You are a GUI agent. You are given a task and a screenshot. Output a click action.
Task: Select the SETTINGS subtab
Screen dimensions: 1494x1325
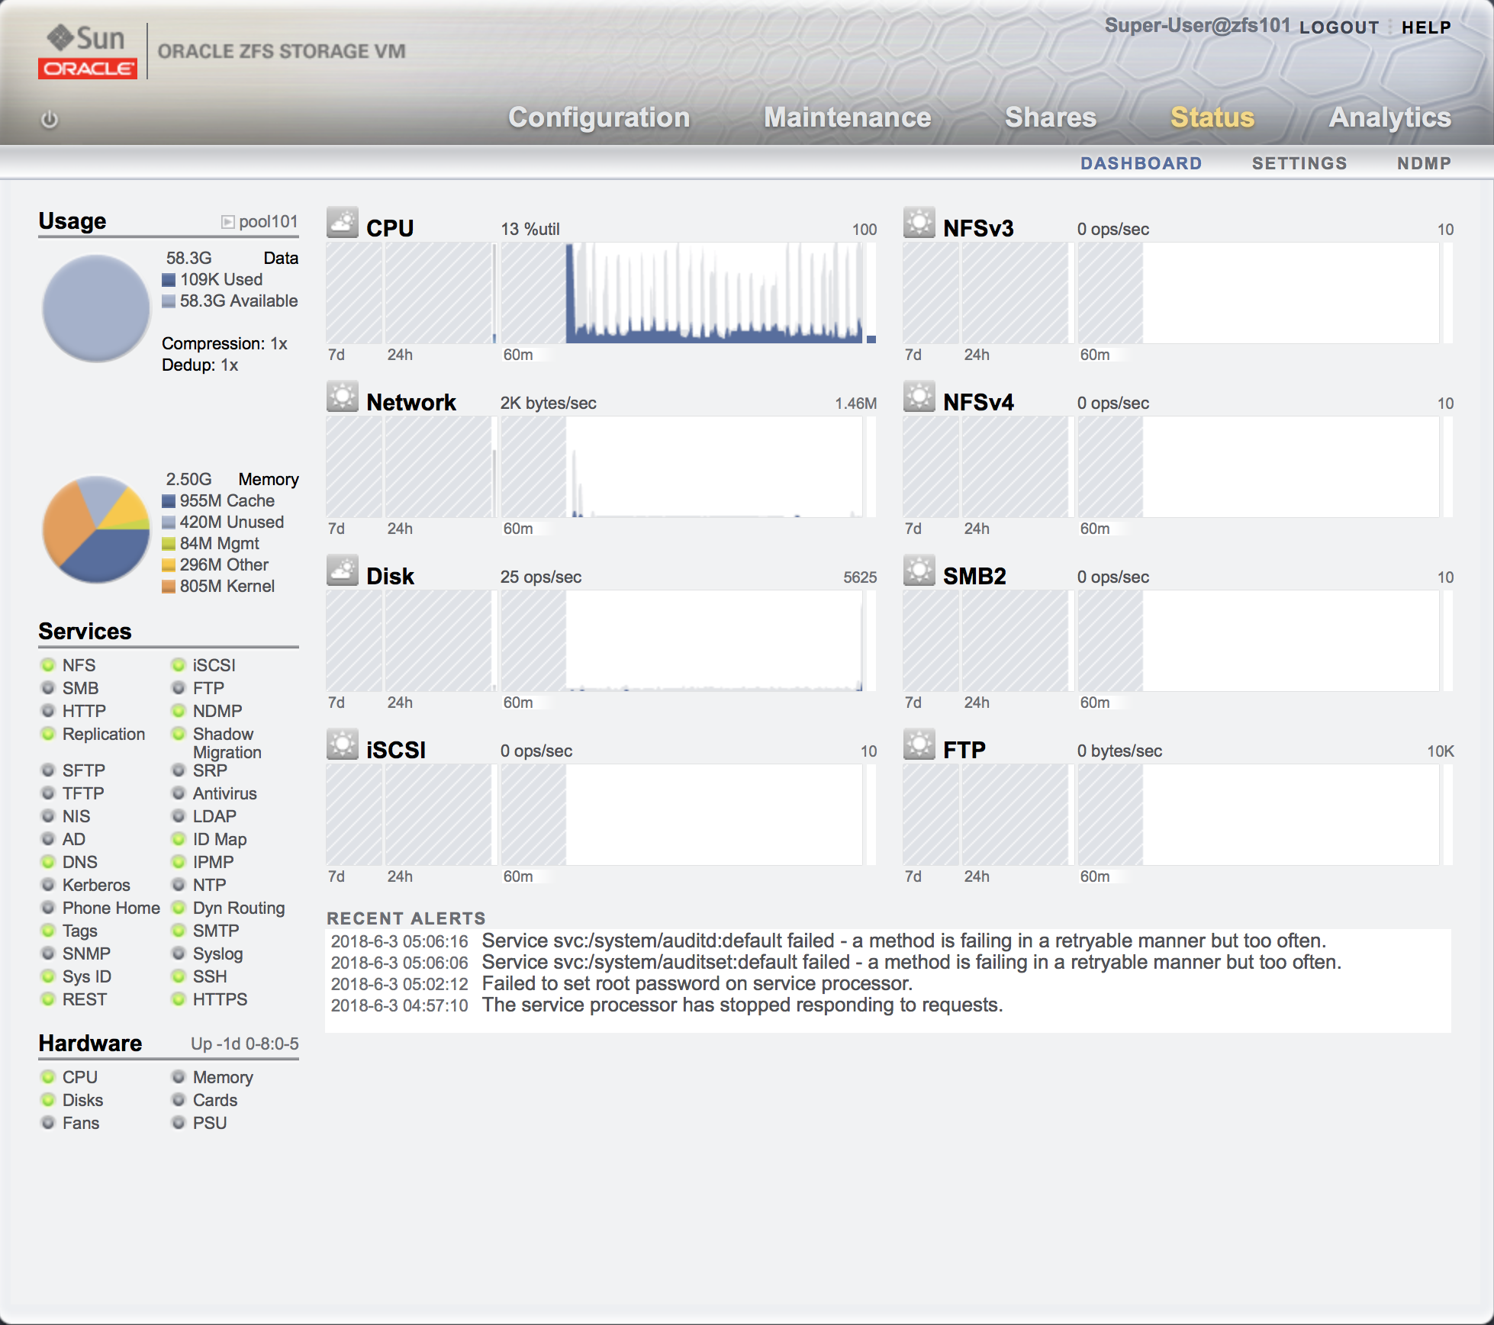point(1299,163)
